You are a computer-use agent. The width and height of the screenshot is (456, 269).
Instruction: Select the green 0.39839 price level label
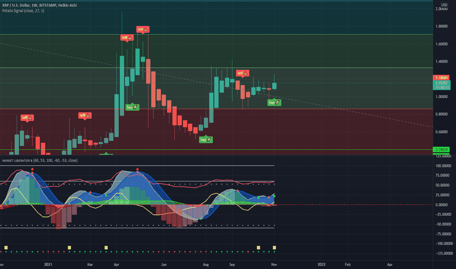441,150
